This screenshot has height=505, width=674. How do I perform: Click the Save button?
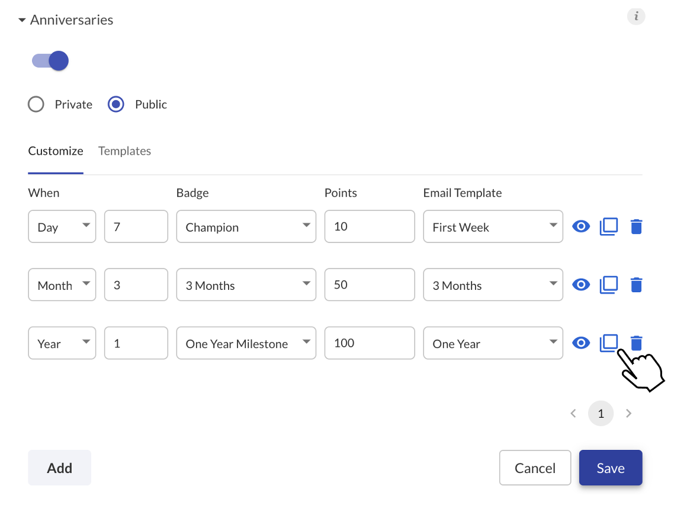(x=611, y=468)
